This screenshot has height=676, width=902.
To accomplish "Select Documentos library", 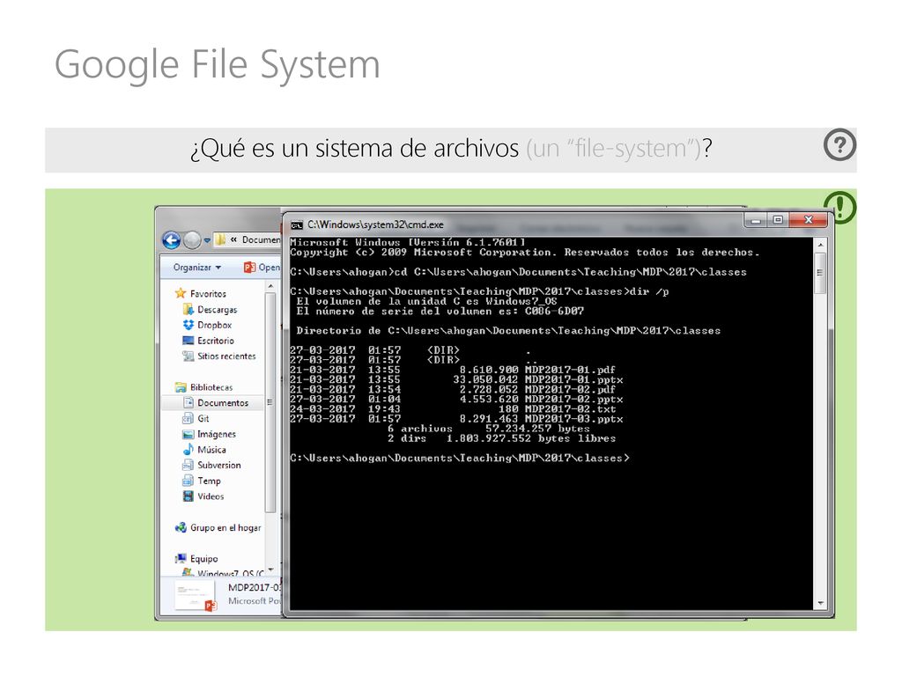I will (x=223, y=402).
